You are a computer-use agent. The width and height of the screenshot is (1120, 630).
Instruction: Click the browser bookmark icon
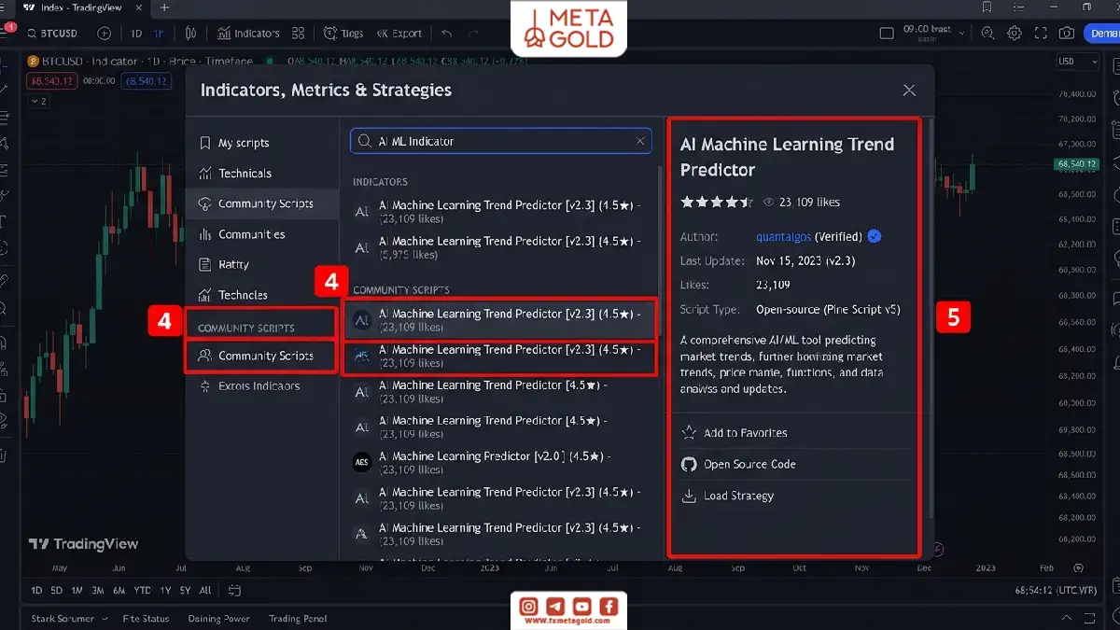987,7
